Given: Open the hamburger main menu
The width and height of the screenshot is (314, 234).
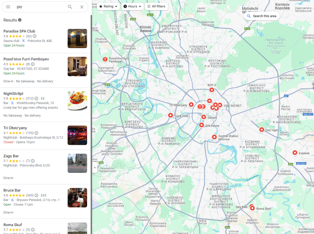Looking at the screenshot, I should click(x=8, y=7).
